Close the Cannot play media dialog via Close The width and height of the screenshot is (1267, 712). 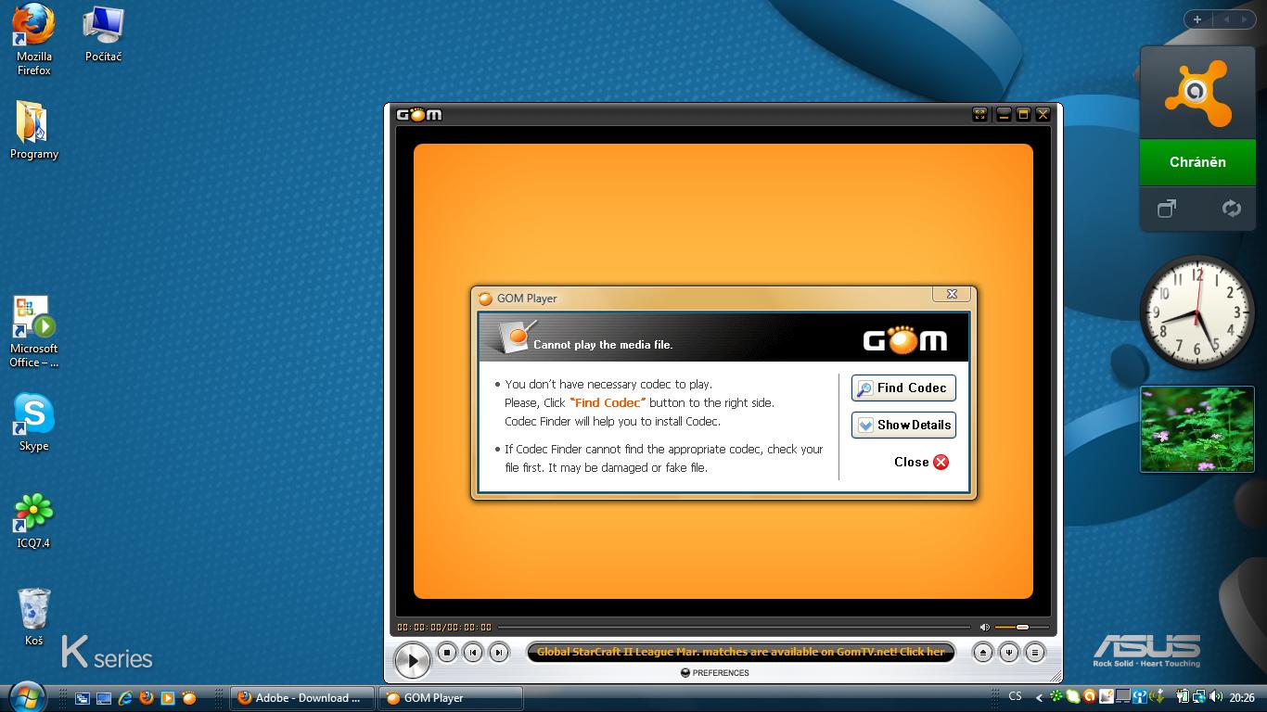[921, 462]
